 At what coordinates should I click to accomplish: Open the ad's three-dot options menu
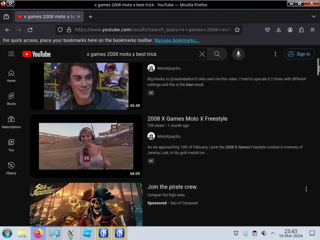306,189
